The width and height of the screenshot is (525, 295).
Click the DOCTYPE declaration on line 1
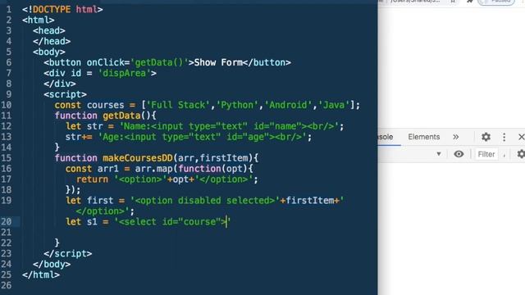(x=62, y=9)
